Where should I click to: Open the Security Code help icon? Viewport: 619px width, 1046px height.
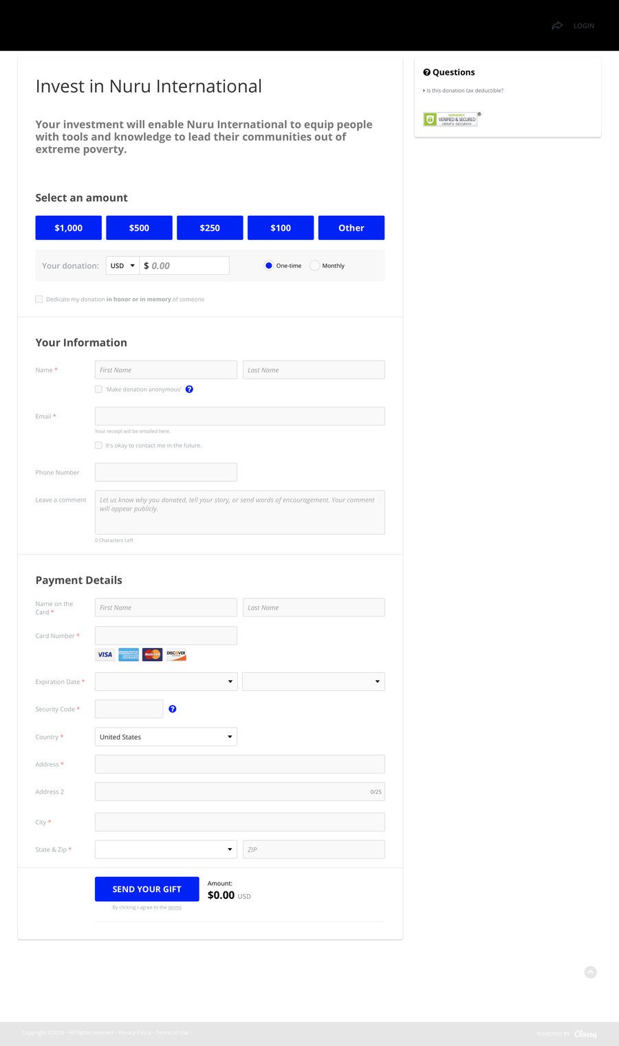(x=173, y=709)
